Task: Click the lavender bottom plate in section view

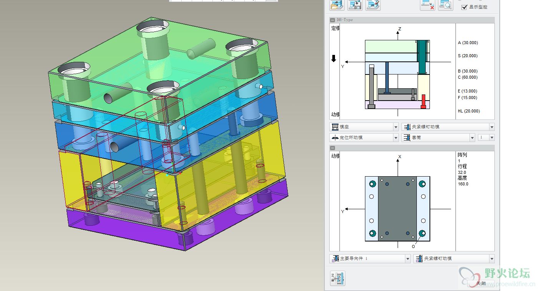Action: 397,104
